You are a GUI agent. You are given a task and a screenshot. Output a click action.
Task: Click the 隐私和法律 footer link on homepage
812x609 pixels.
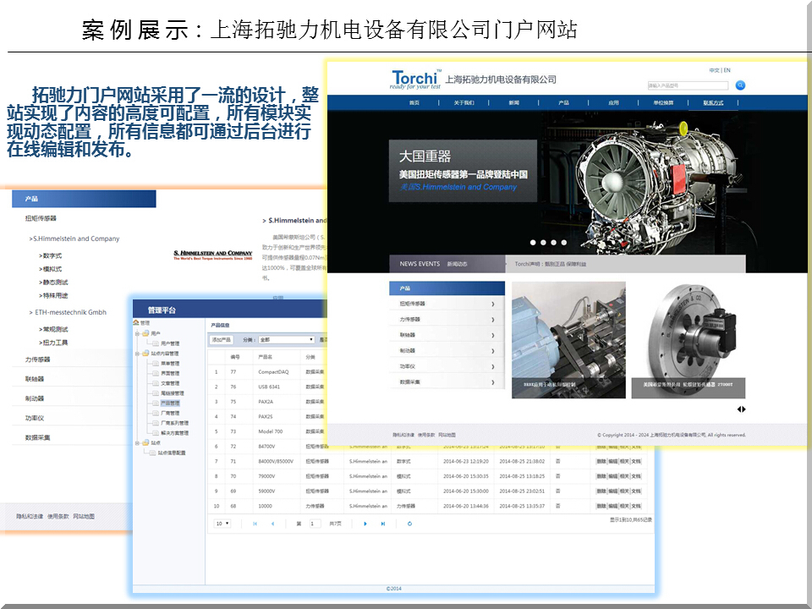pos(405,435)
